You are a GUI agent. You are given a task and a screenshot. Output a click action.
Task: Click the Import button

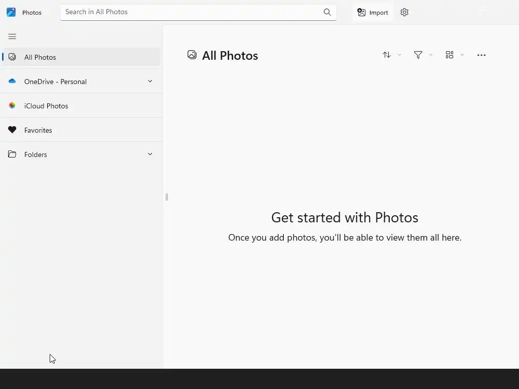click(373, 12)
